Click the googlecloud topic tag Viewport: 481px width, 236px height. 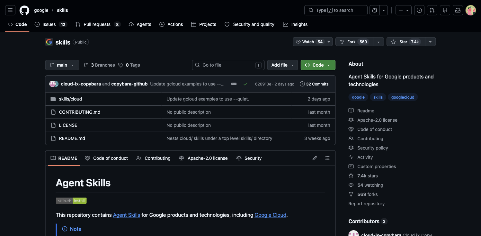click(403, 97)
